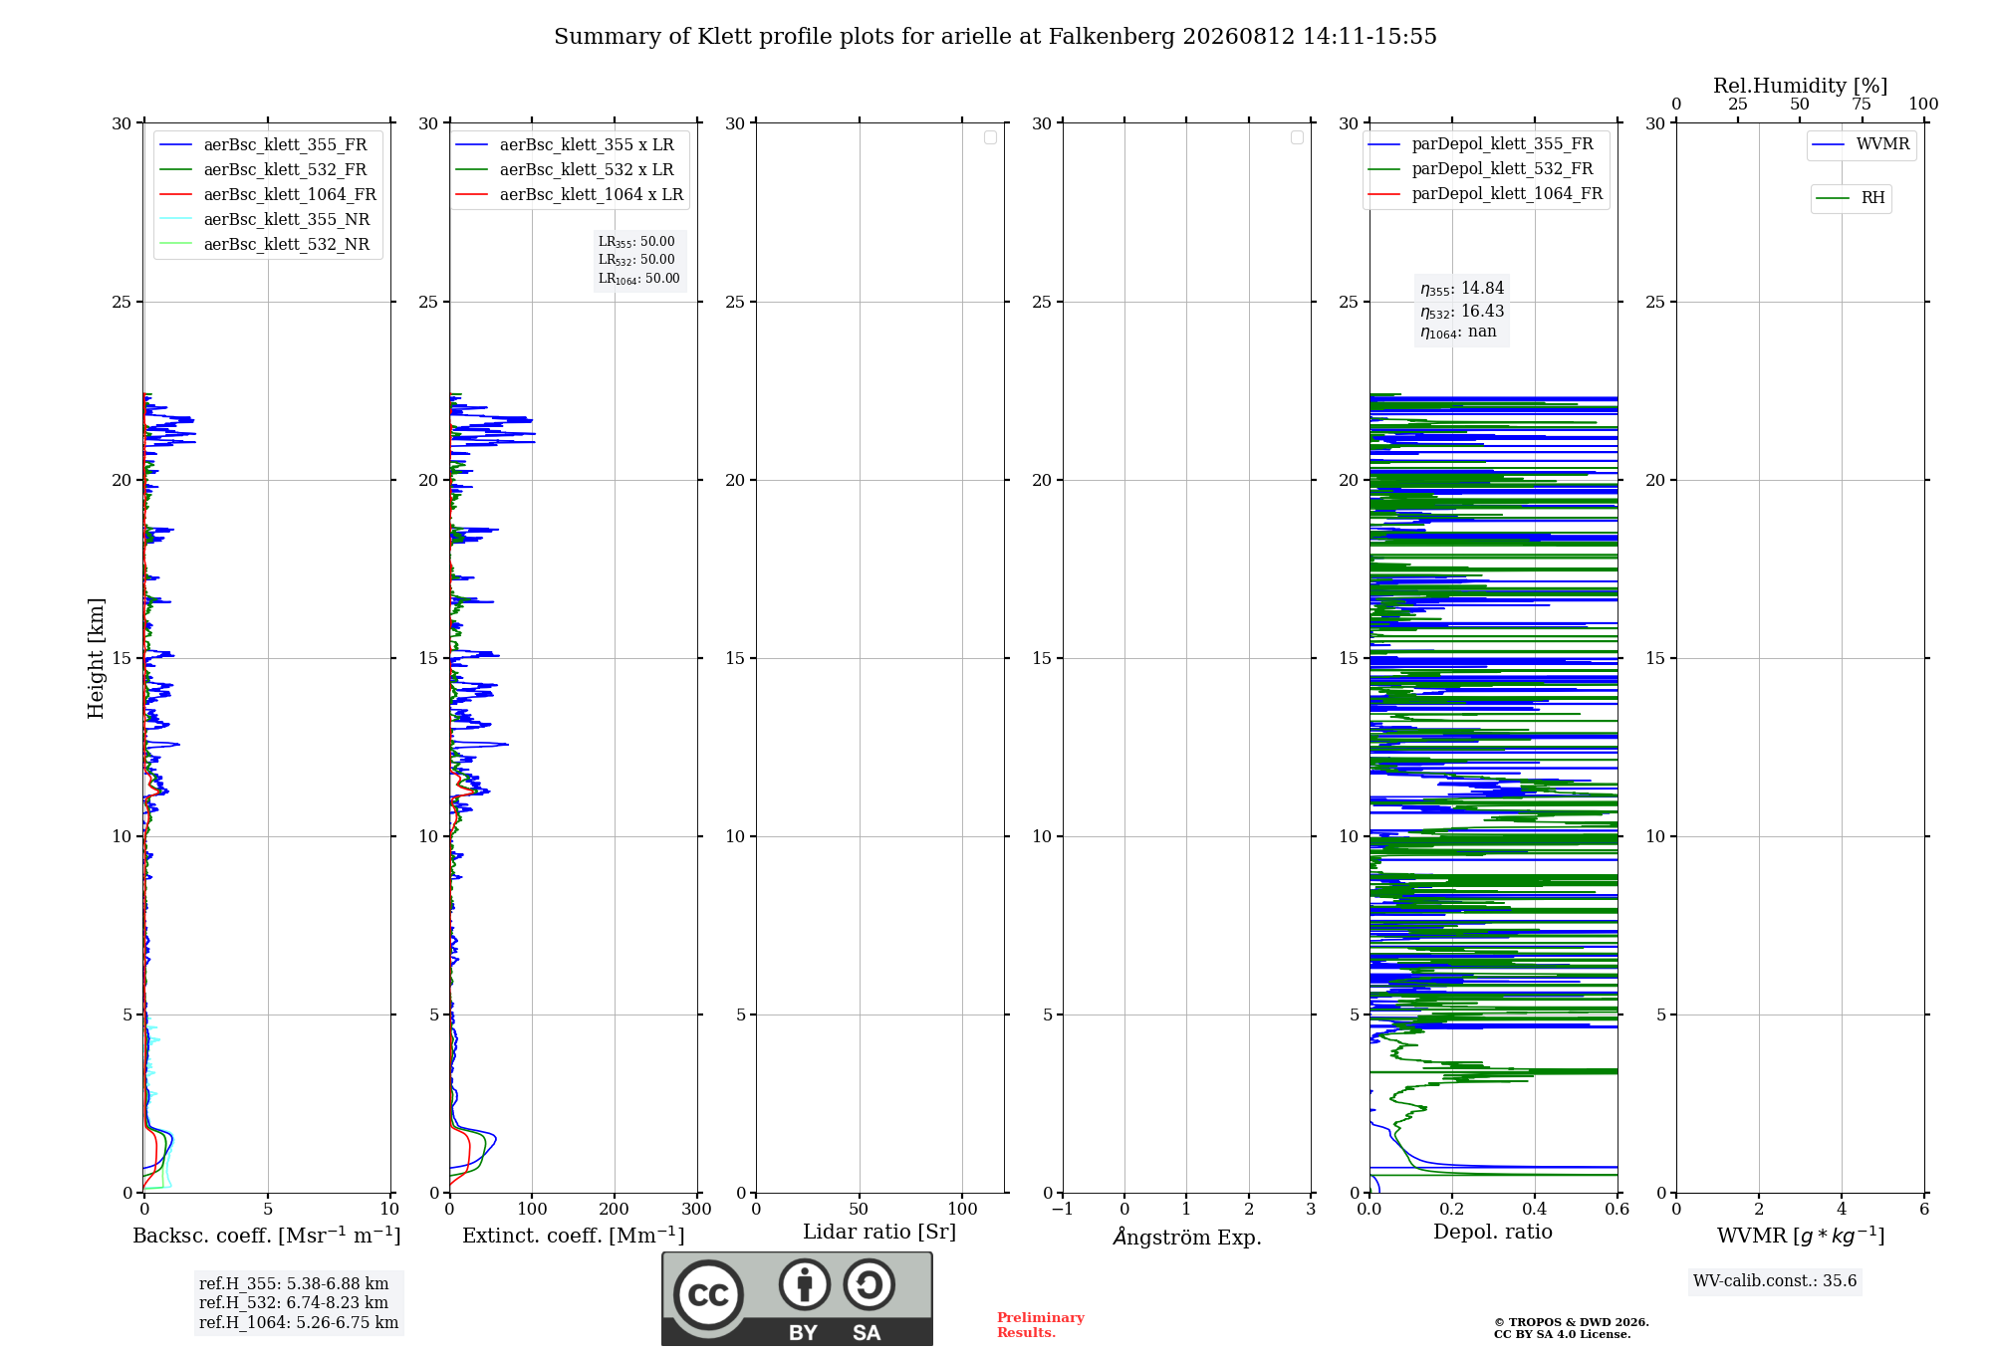This screenshot has height=1354, width=1992.
Task: Click the Backsc. coeff. axis label
Action: [x=267, y=1236]
